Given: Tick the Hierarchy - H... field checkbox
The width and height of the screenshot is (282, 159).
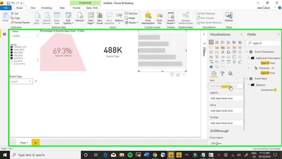Looking at the screenshot, I should [253, 68].
